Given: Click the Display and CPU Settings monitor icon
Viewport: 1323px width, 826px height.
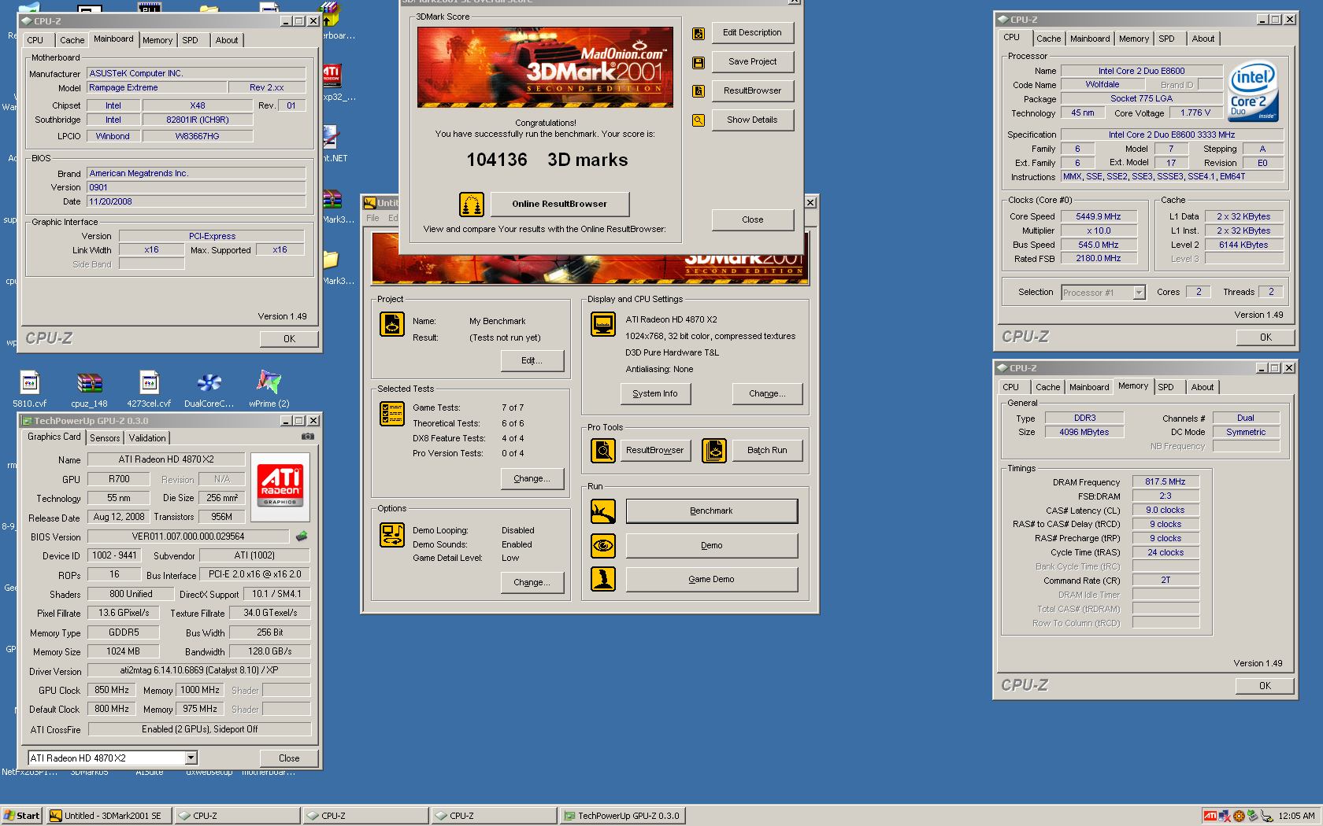Looking at the screenshot, I should [603, 323].
